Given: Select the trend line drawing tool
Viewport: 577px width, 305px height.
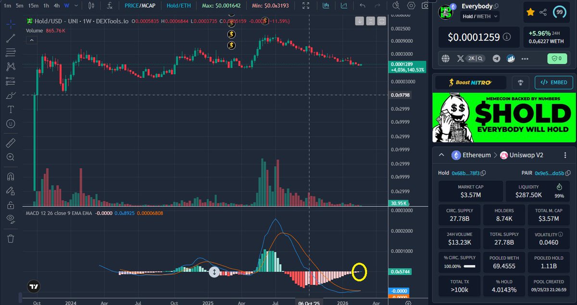Looking at the screenshot, I should (11, 38).
